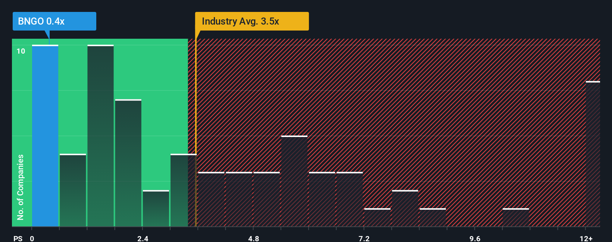Click the No. of Companies axis title
612x242 pixels.
21,187
